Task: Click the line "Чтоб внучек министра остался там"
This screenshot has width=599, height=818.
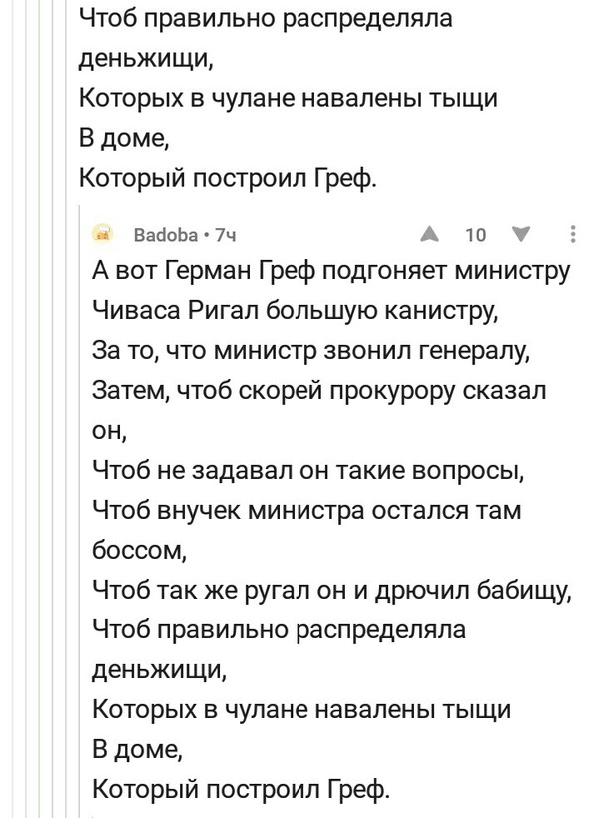Action: (306, 508)
